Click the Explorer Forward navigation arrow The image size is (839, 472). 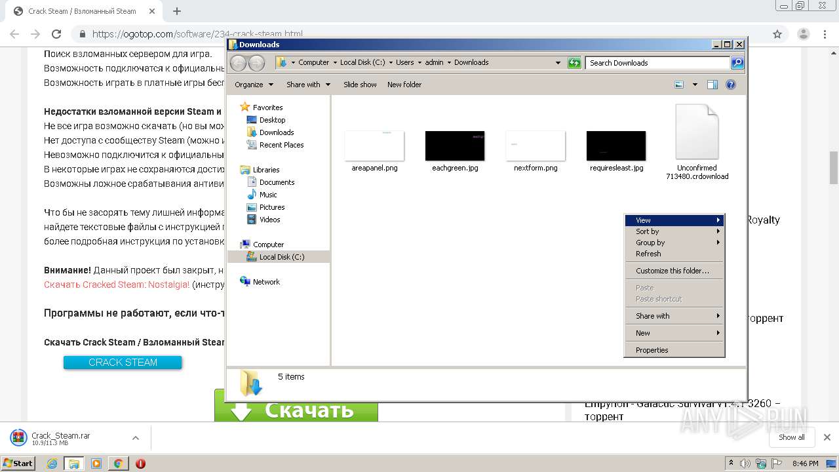(x=256, y=62)
